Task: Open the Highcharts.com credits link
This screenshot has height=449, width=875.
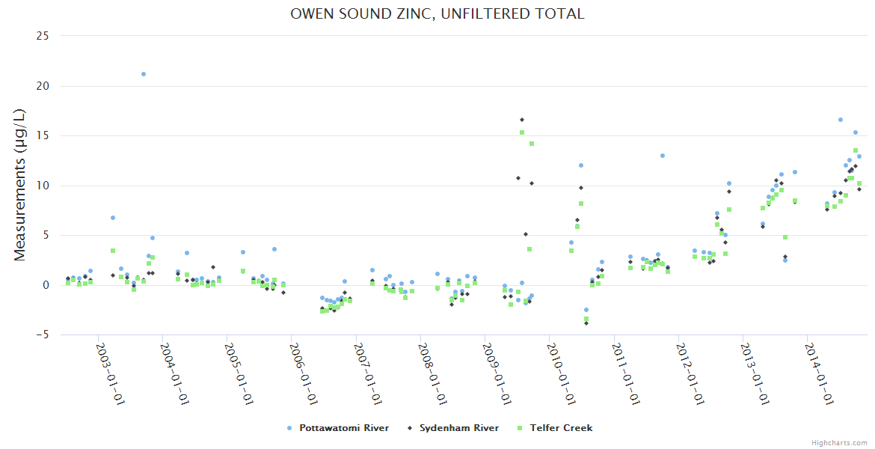Action: (839, 443)
